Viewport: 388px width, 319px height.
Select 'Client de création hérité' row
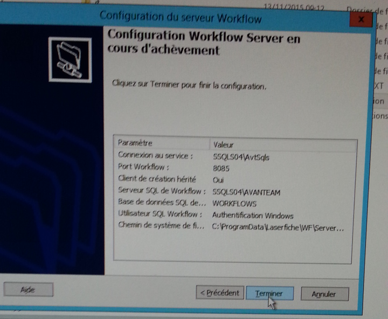235,179
